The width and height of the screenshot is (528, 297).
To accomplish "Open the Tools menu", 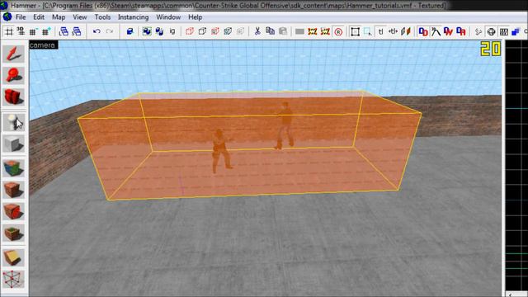I will click(102, 17).
